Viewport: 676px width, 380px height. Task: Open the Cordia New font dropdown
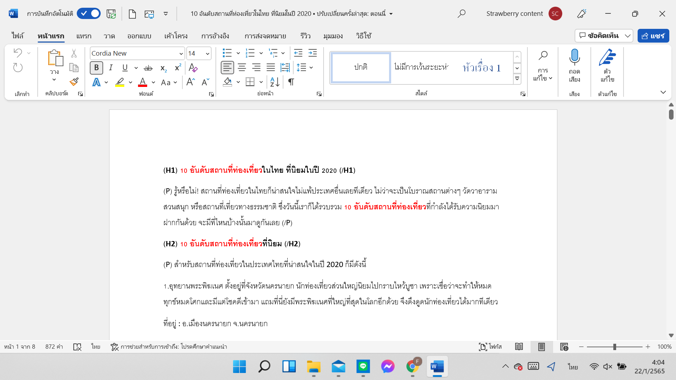pos(181,53)
